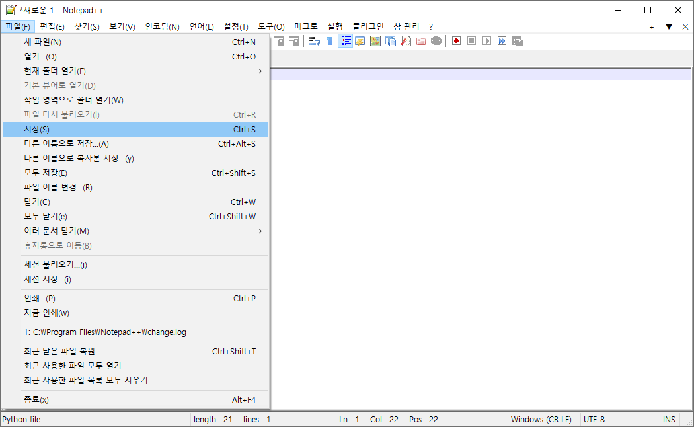Open the black triangle tab list dropdown
The image size is (694, 427).
click(x=669, y=27)
